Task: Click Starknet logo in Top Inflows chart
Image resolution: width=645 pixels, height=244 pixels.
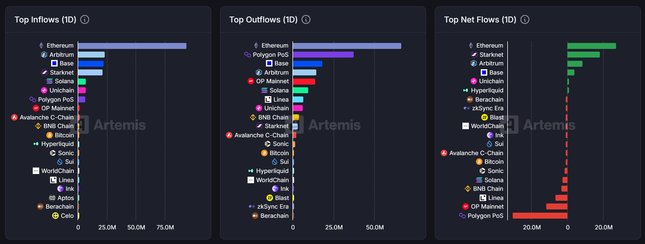Action: [x=45, y=72]
